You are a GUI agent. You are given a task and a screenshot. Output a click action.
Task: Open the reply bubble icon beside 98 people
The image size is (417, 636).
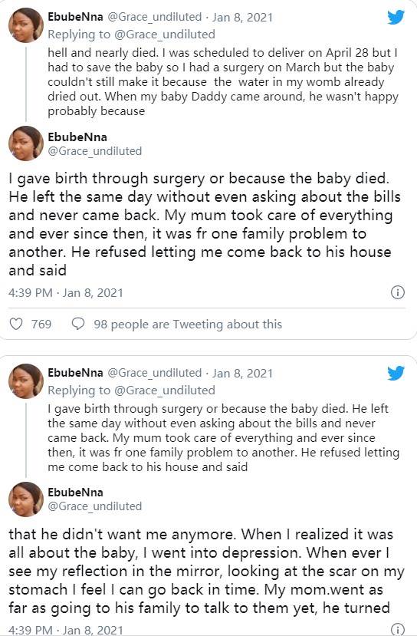click(78, 324)
